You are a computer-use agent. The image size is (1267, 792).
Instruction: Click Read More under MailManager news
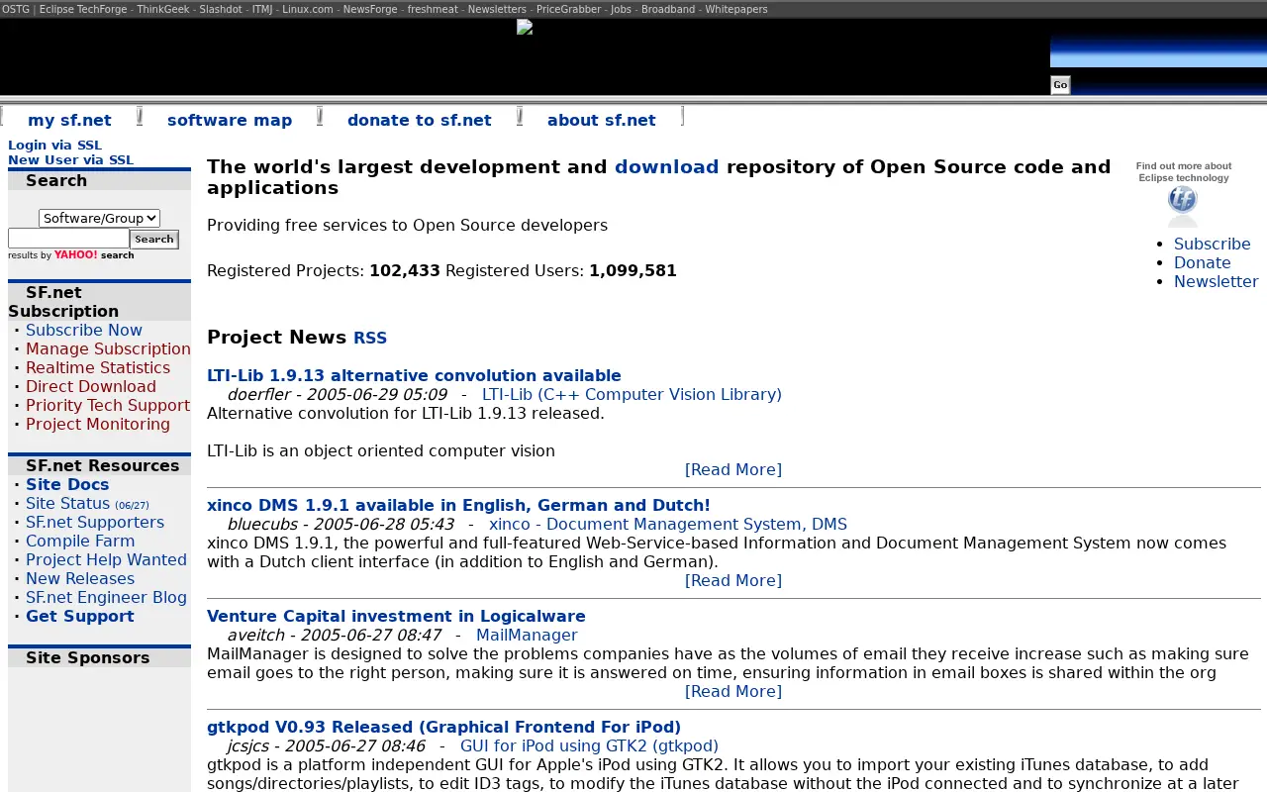[732, 691]
